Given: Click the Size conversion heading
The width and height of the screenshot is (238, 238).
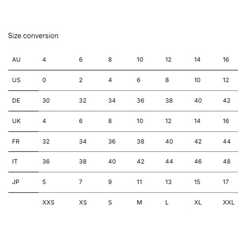Looking at the screenshot, I should pyautogui.click(x=33, y=36).
